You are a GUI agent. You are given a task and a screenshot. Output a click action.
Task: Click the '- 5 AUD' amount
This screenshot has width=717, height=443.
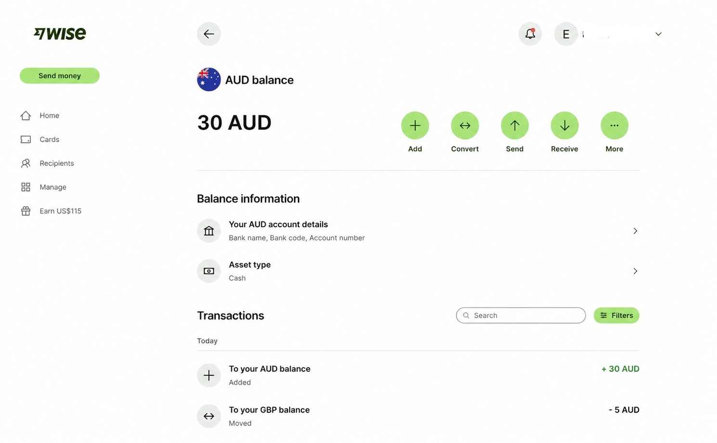[x=624, y=410]
